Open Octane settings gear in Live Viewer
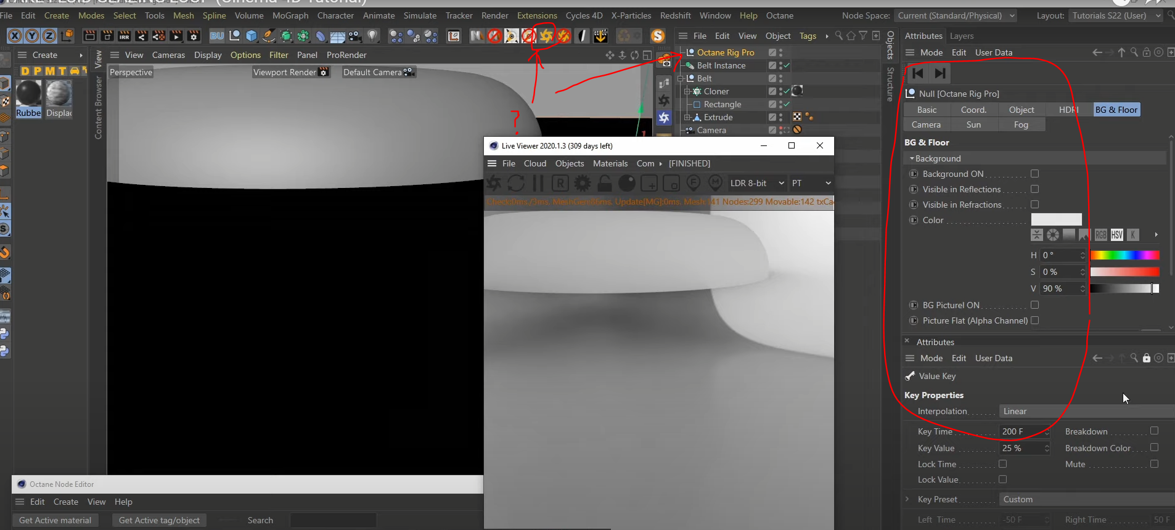Screen dimensions: 1175x530 (583, 183)
